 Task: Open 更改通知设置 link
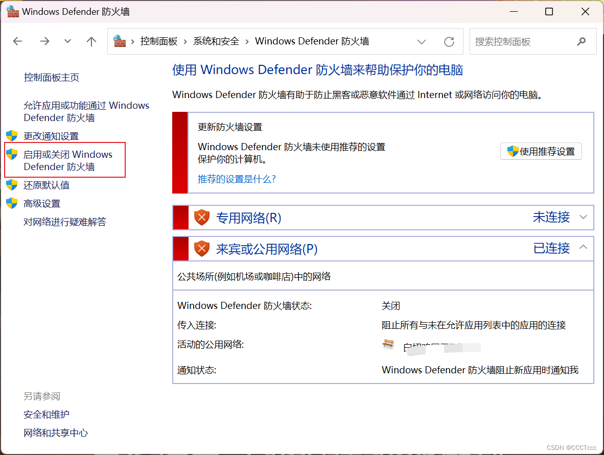point(51,136)
